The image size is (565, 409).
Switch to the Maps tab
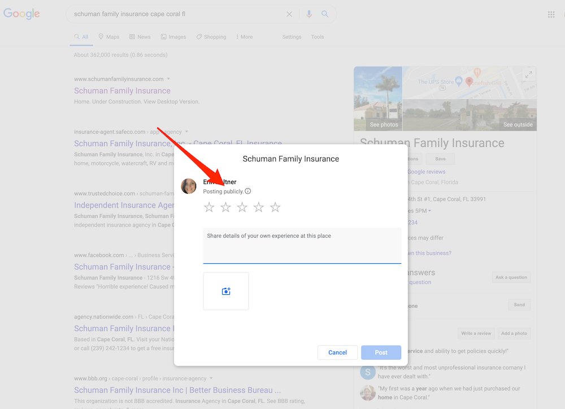[109, 37]
